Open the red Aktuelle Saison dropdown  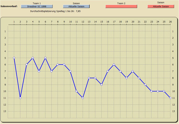pos(161,6)
